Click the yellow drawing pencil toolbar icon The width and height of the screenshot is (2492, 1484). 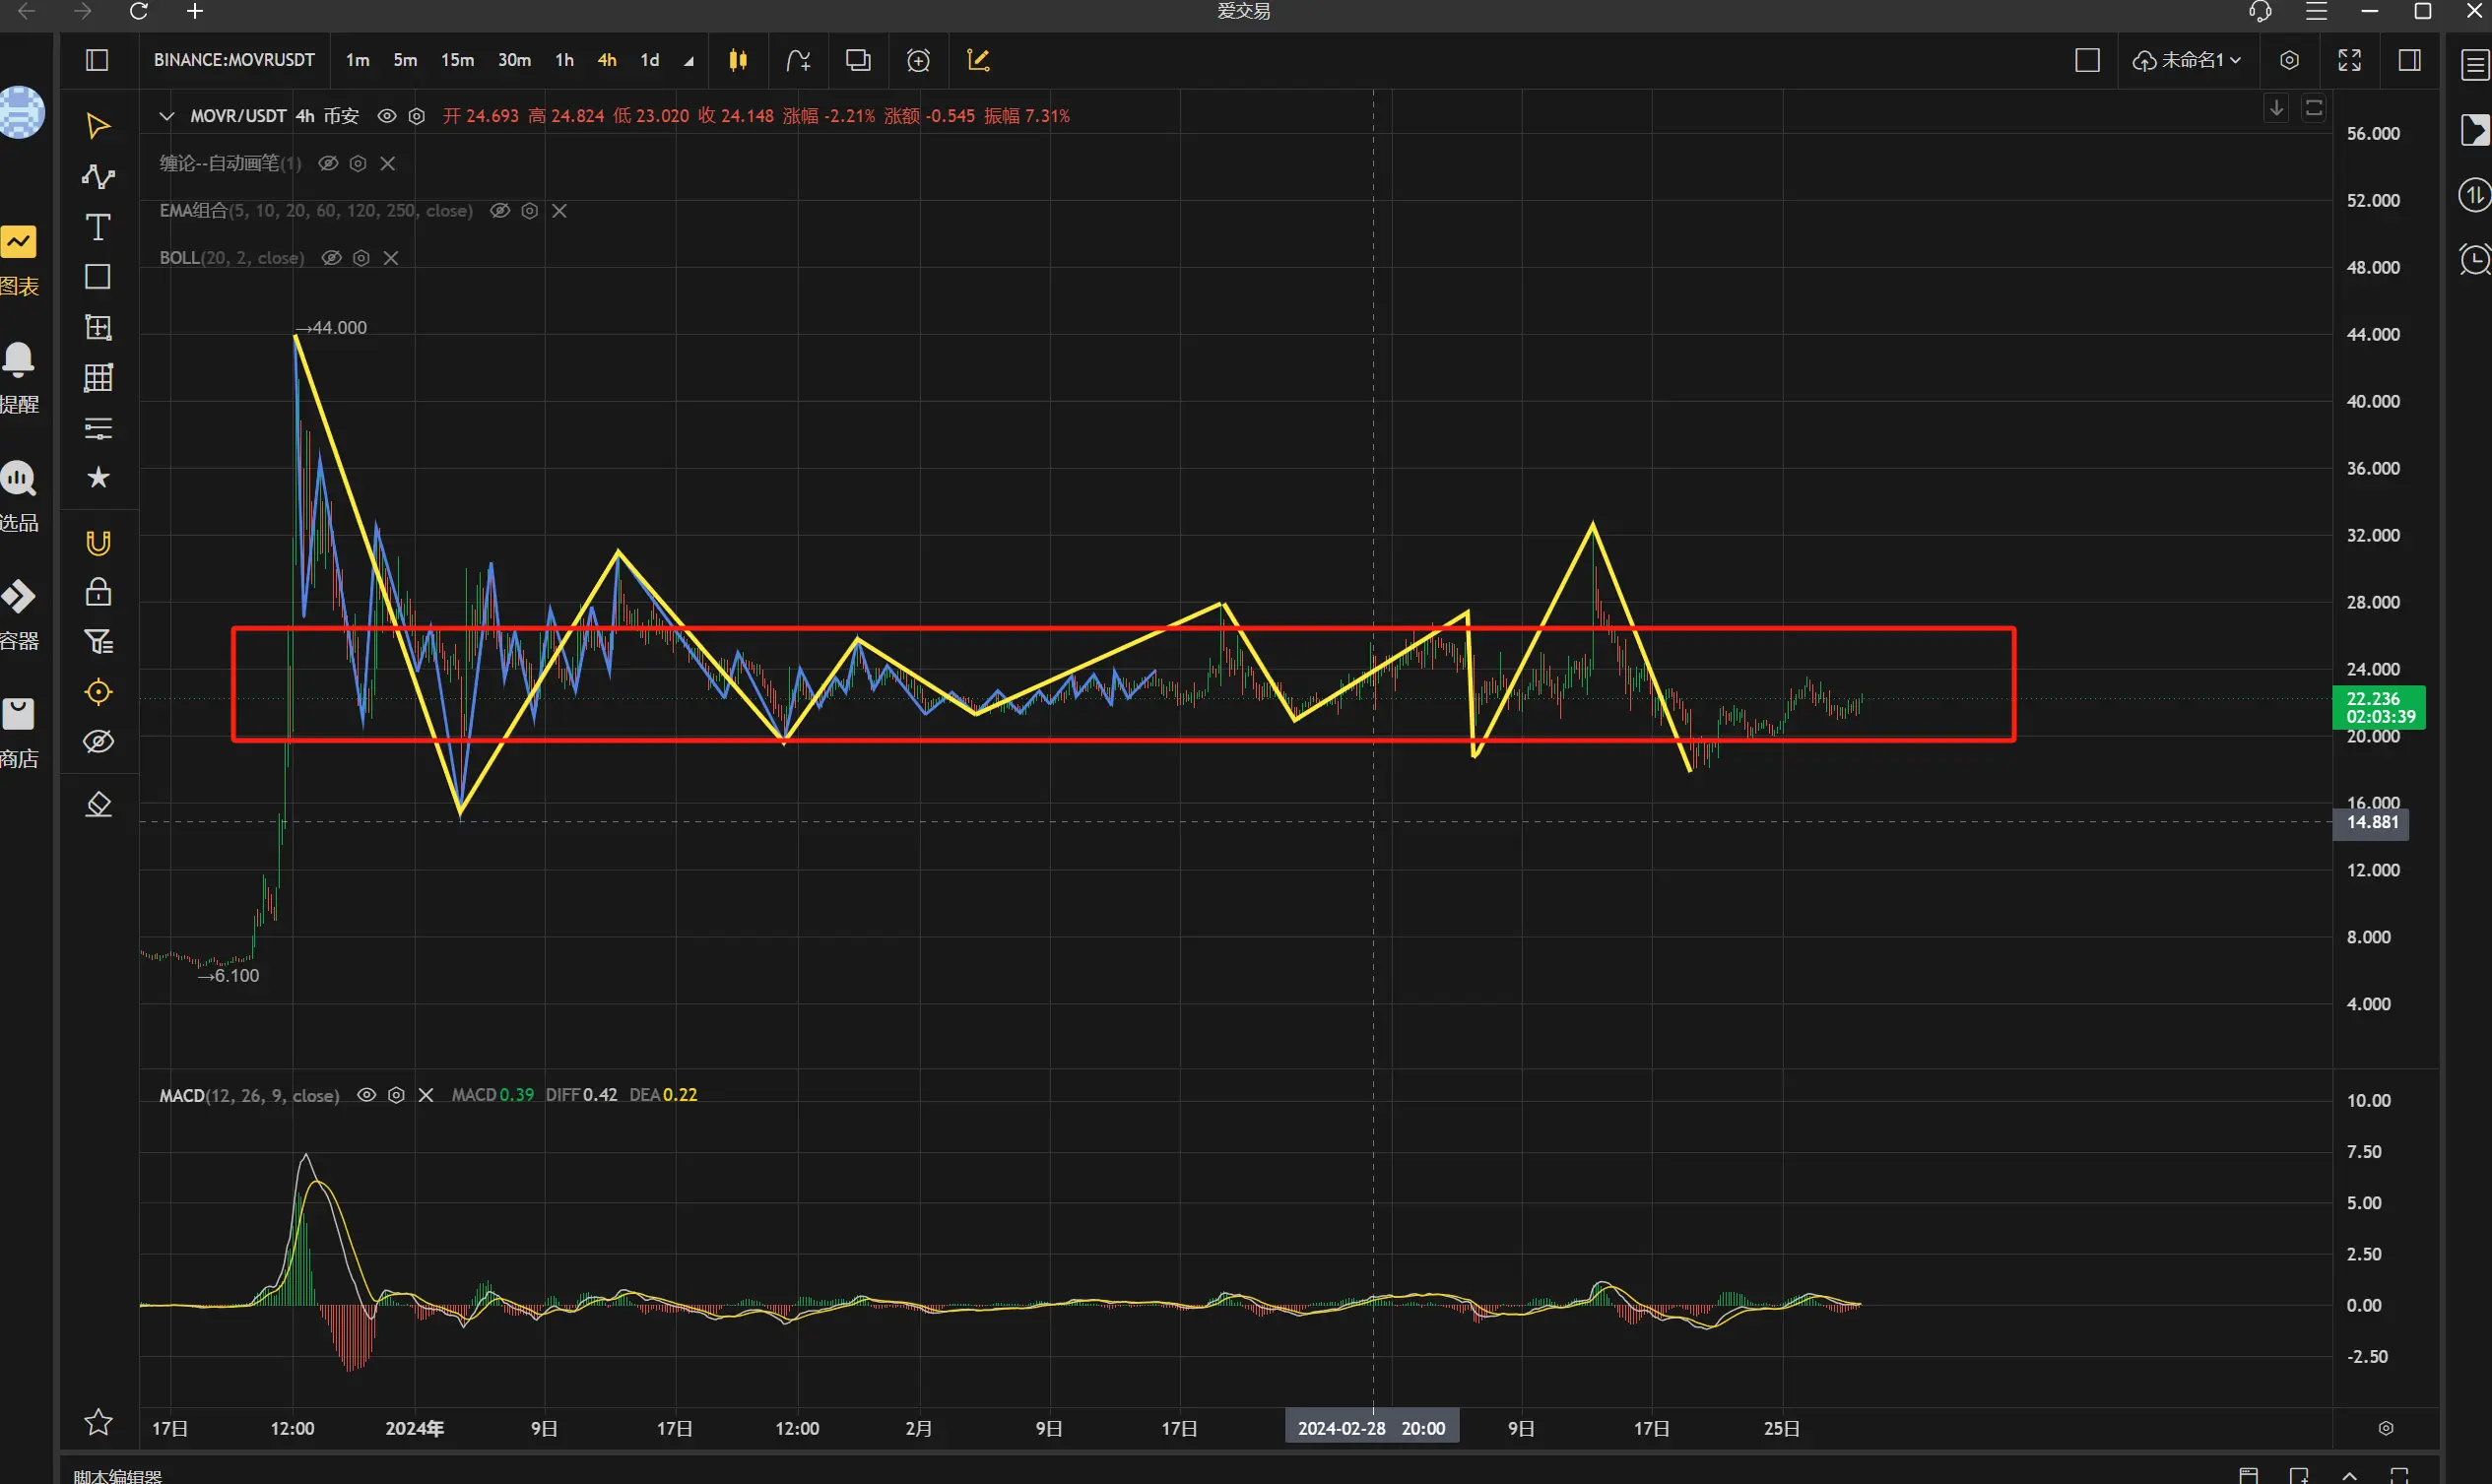(978, 60)
